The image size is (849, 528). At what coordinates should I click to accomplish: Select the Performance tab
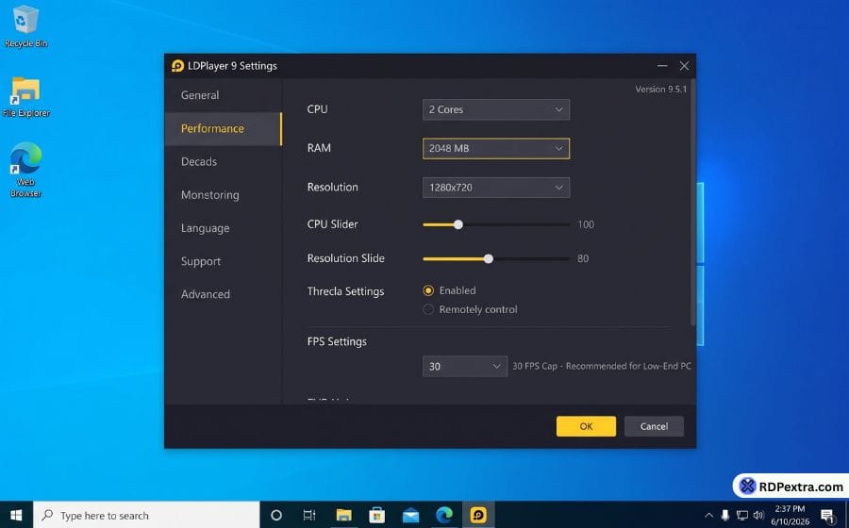(223, 129)
